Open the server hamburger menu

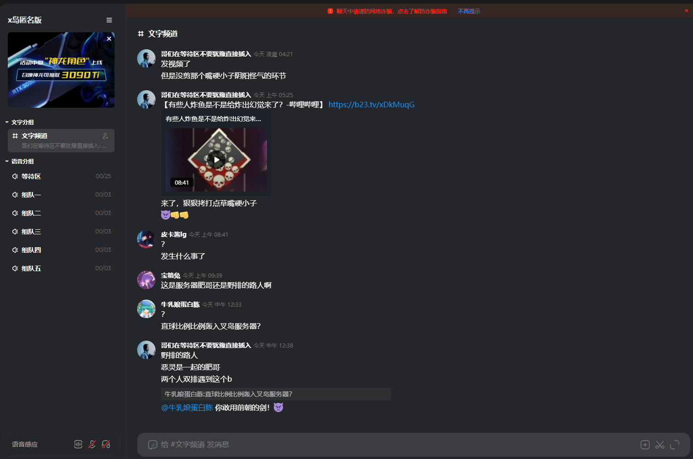tap(109, 20)
